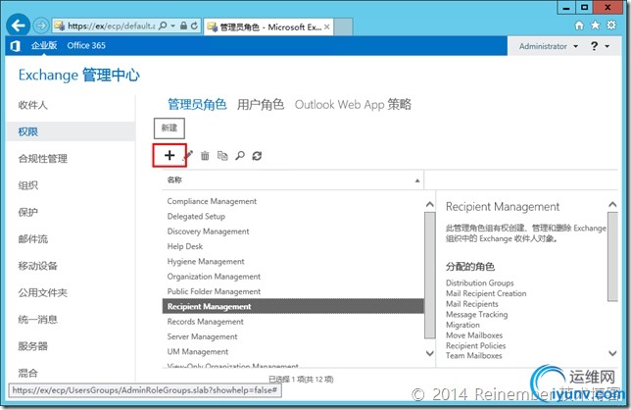Select Records Management role group
Screen dimensions: 631x410
(205, 322)
